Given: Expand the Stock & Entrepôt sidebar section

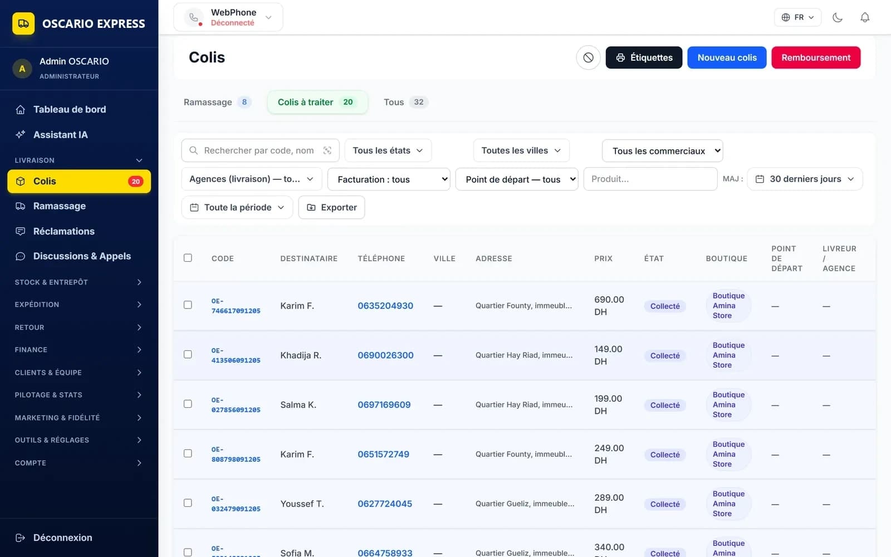Looking at the screenshot, I should pos(79,282).
